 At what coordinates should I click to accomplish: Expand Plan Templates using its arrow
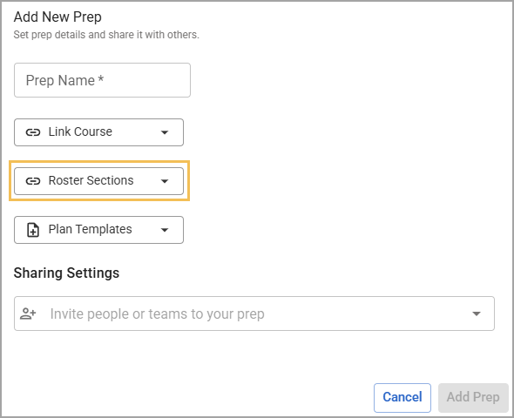pos(165,230)
